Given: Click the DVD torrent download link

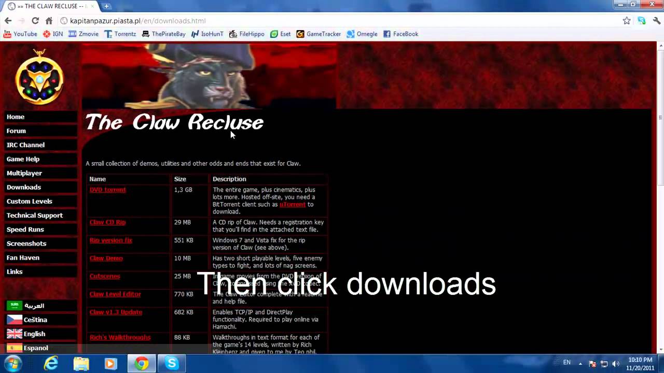Looking at the screenshot, I should click(107, 190).
